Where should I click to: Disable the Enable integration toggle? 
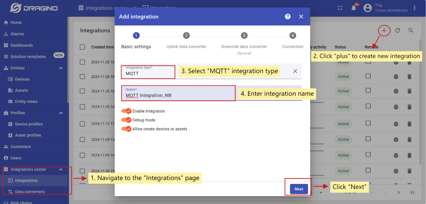pos(126,111)
